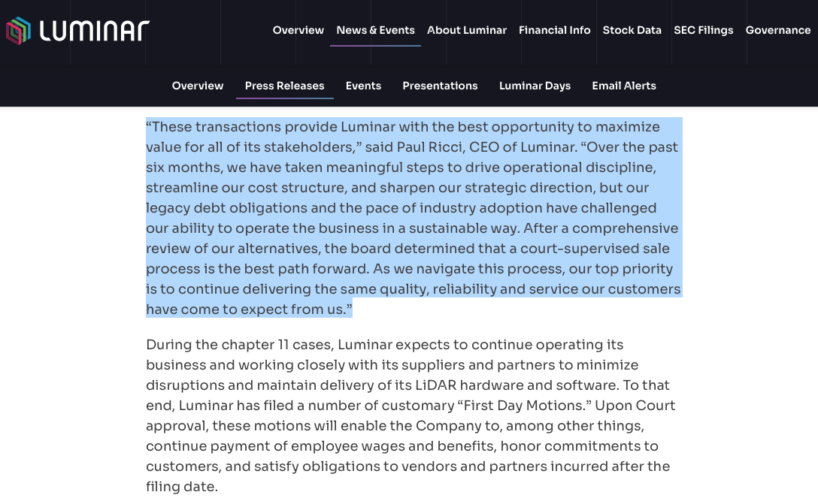Open the Events sub-tab
The height and width of the screenshot is (498, 818).
363,86
